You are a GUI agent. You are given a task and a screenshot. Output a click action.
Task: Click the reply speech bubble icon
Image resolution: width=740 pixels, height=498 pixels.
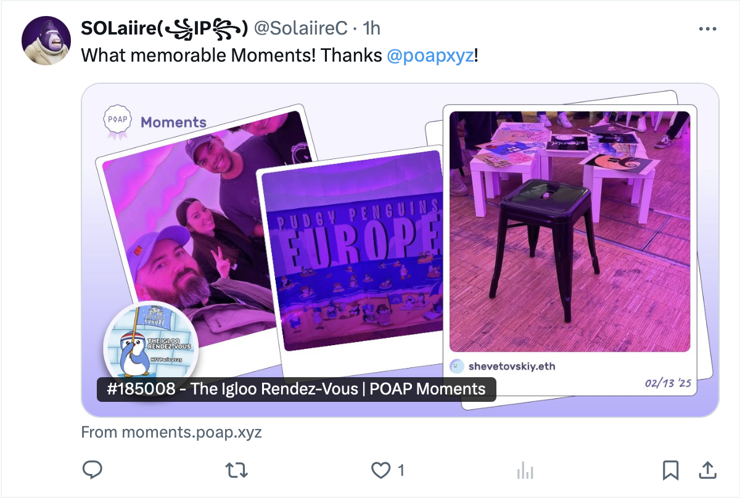coord(92,470)
